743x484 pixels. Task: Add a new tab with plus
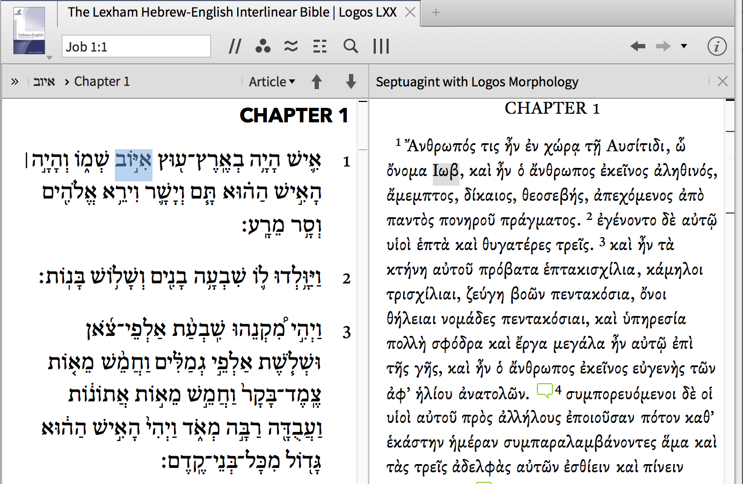(x=436, y=12)
